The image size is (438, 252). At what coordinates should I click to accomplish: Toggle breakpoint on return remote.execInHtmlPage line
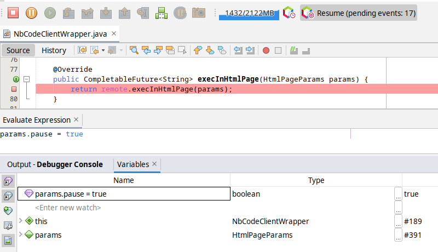[14, 89]
